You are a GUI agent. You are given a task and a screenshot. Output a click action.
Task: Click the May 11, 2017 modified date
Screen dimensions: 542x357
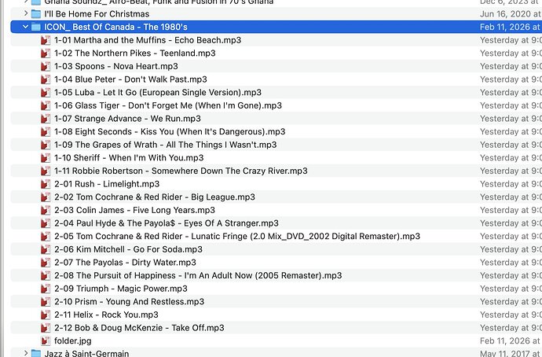511,353
